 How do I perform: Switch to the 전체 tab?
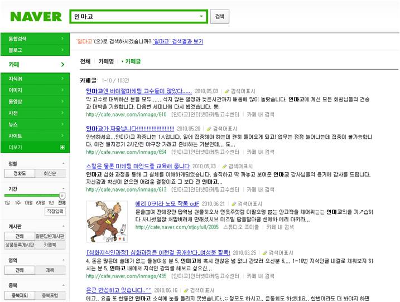[85, 61]
